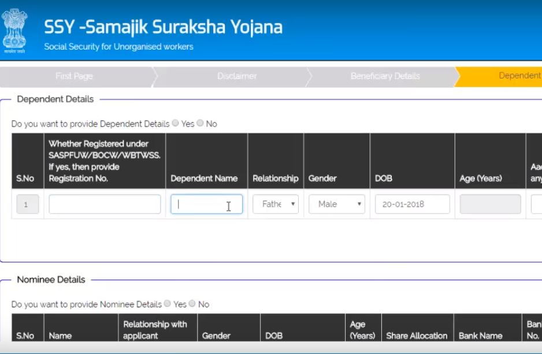The width and height of the screenshot is (542, 354).
Task: Open the Beneficiary Details step
Action: (385, 76)
